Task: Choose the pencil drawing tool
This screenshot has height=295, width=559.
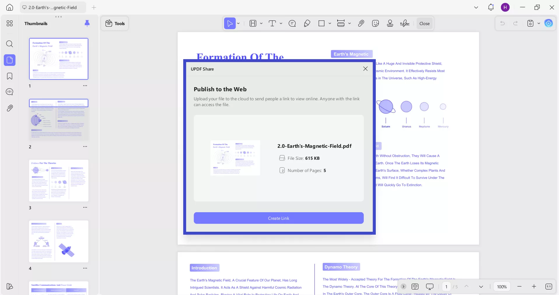Action: [307, 23]
